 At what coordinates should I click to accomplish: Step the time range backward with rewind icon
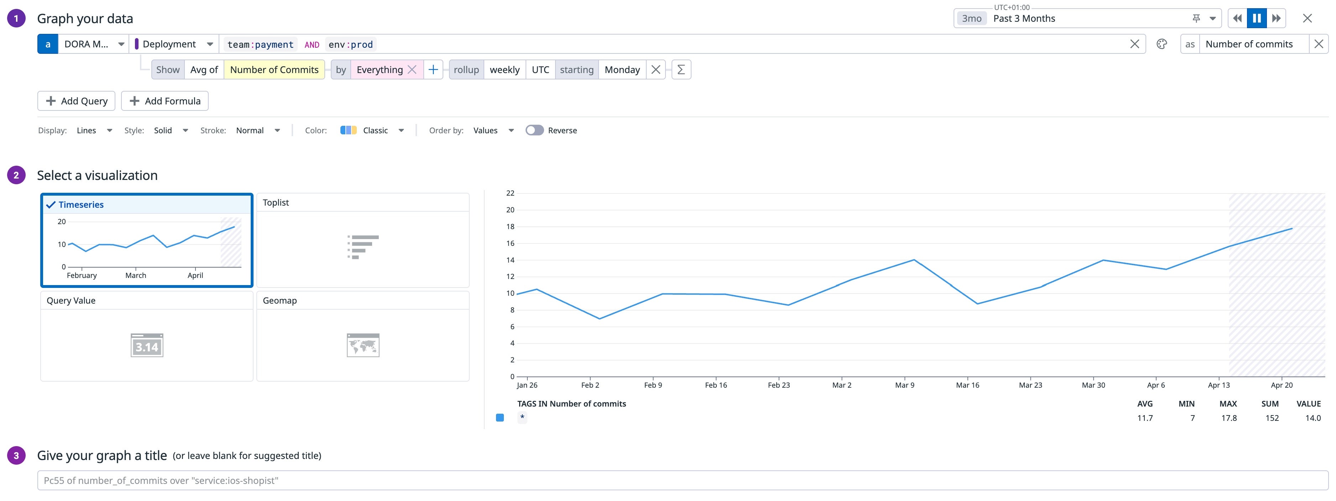pyautogui.click(x=1237, y=18)
